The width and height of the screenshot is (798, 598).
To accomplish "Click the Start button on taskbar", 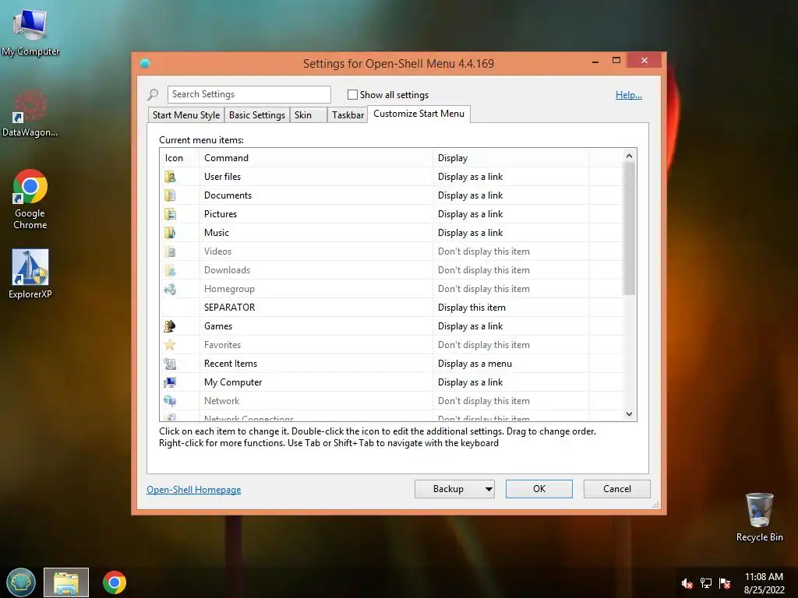I will click(21, 582).
